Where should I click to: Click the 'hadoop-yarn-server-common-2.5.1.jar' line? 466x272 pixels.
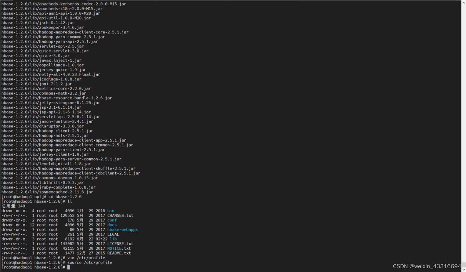(61, 159)
